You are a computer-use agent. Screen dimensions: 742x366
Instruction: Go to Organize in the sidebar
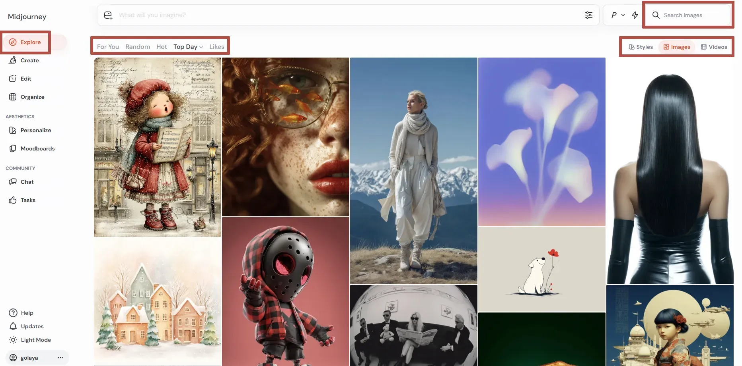tap(32, 97)
